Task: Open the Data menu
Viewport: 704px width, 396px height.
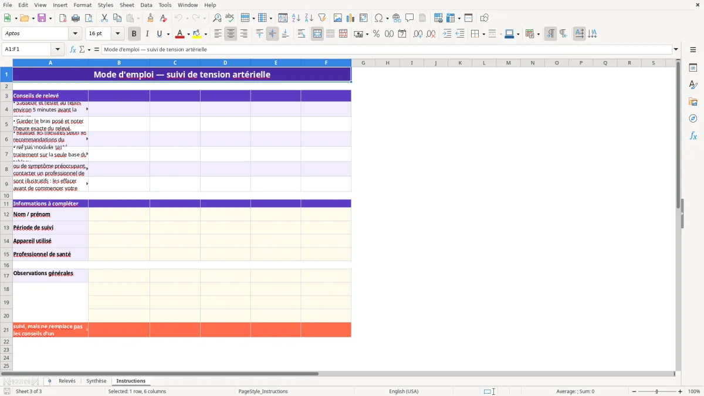Action: (x=146, y=5)
